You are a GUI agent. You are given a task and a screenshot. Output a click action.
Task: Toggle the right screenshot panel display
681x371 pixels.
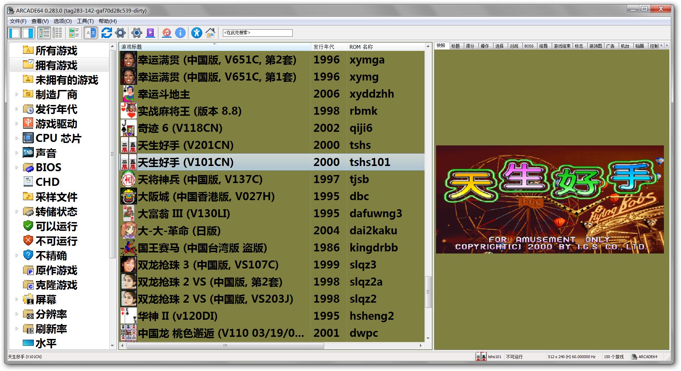pyautogui.click(x=28, y=33)
